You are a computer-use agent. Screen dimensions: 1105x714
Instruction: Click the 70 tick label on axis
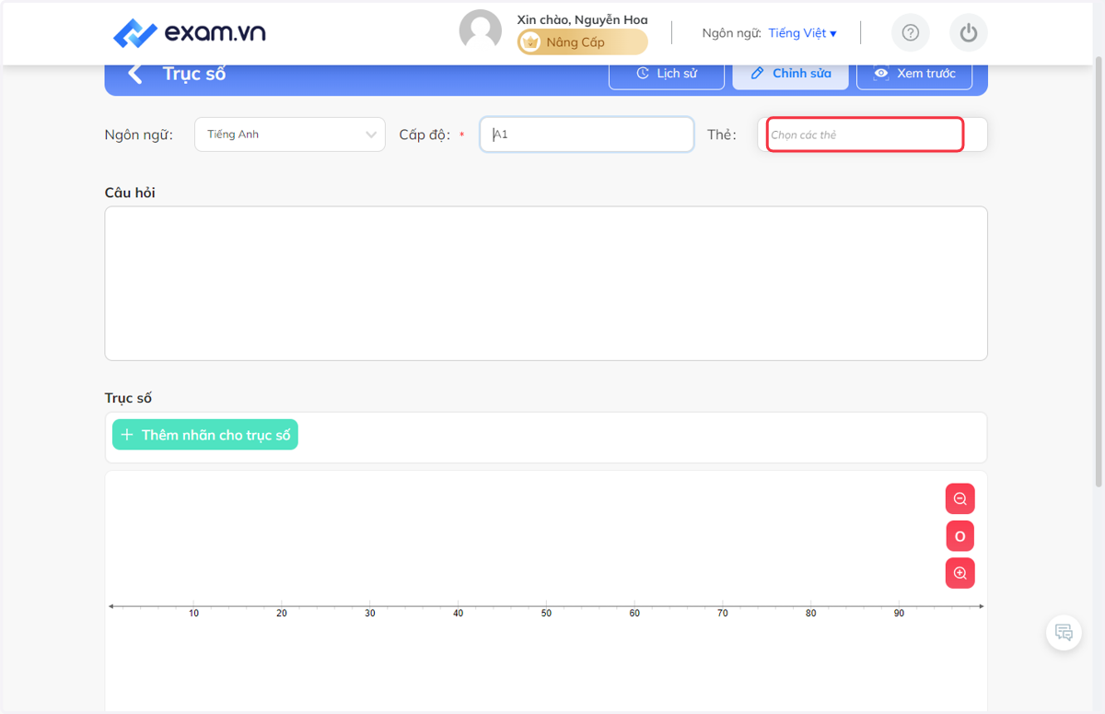point(723,614)
